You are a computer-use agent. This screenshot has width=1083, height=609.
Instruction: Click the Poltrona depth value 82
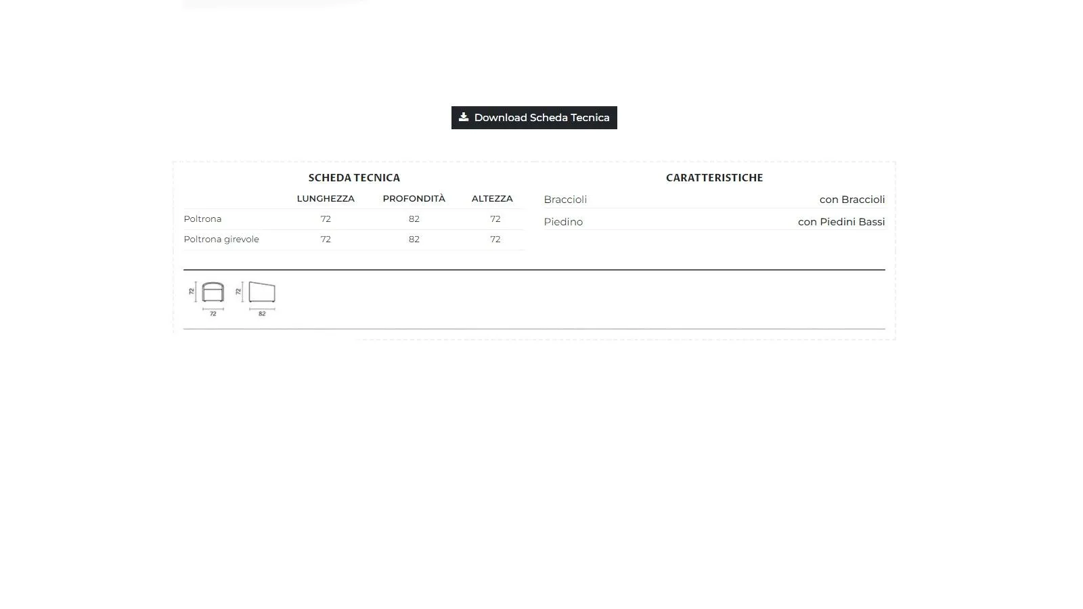[414, 219]
